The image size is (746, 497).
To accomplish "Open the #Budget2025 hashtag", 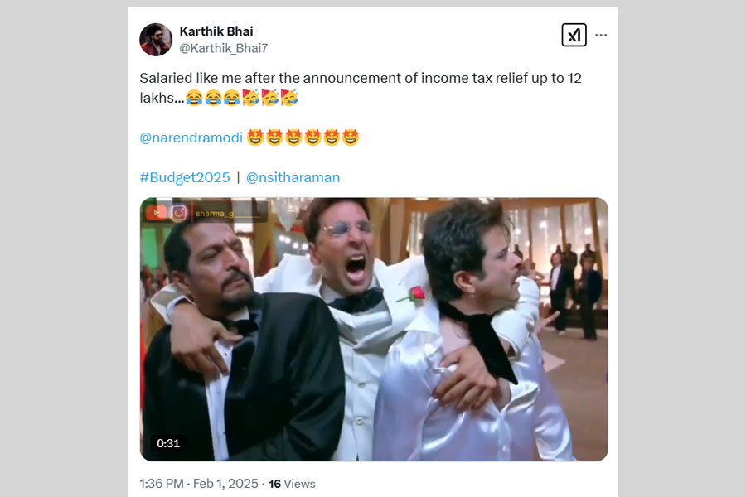I will [185, 177].
